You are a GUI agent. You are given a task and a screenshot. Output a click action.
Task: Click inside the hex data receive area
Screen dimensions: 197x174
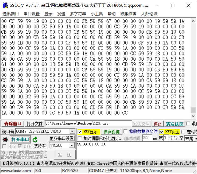tap(96, 68)
